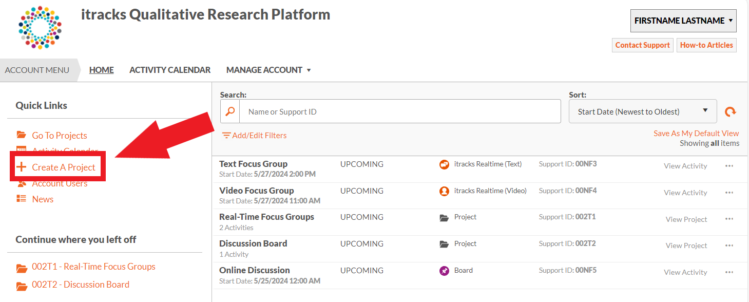Viewport: 749px width, 302px height.
Task: Click the Add/Edit Filters funnel icon
Action: click(226, 136)
